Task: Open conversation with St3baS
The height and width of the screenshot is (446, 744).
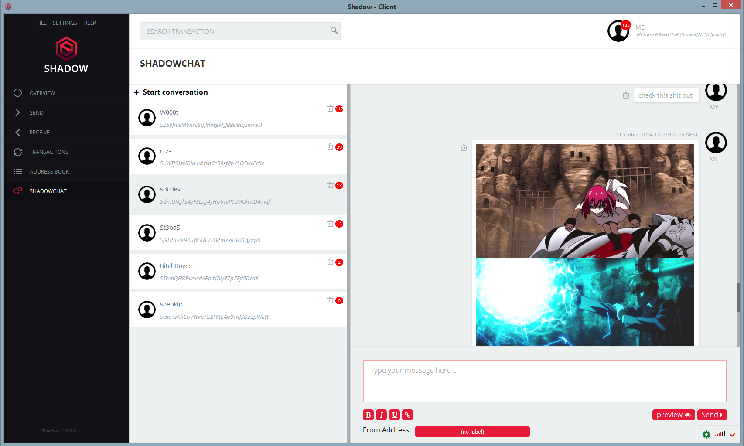Action: click(238, 233)
